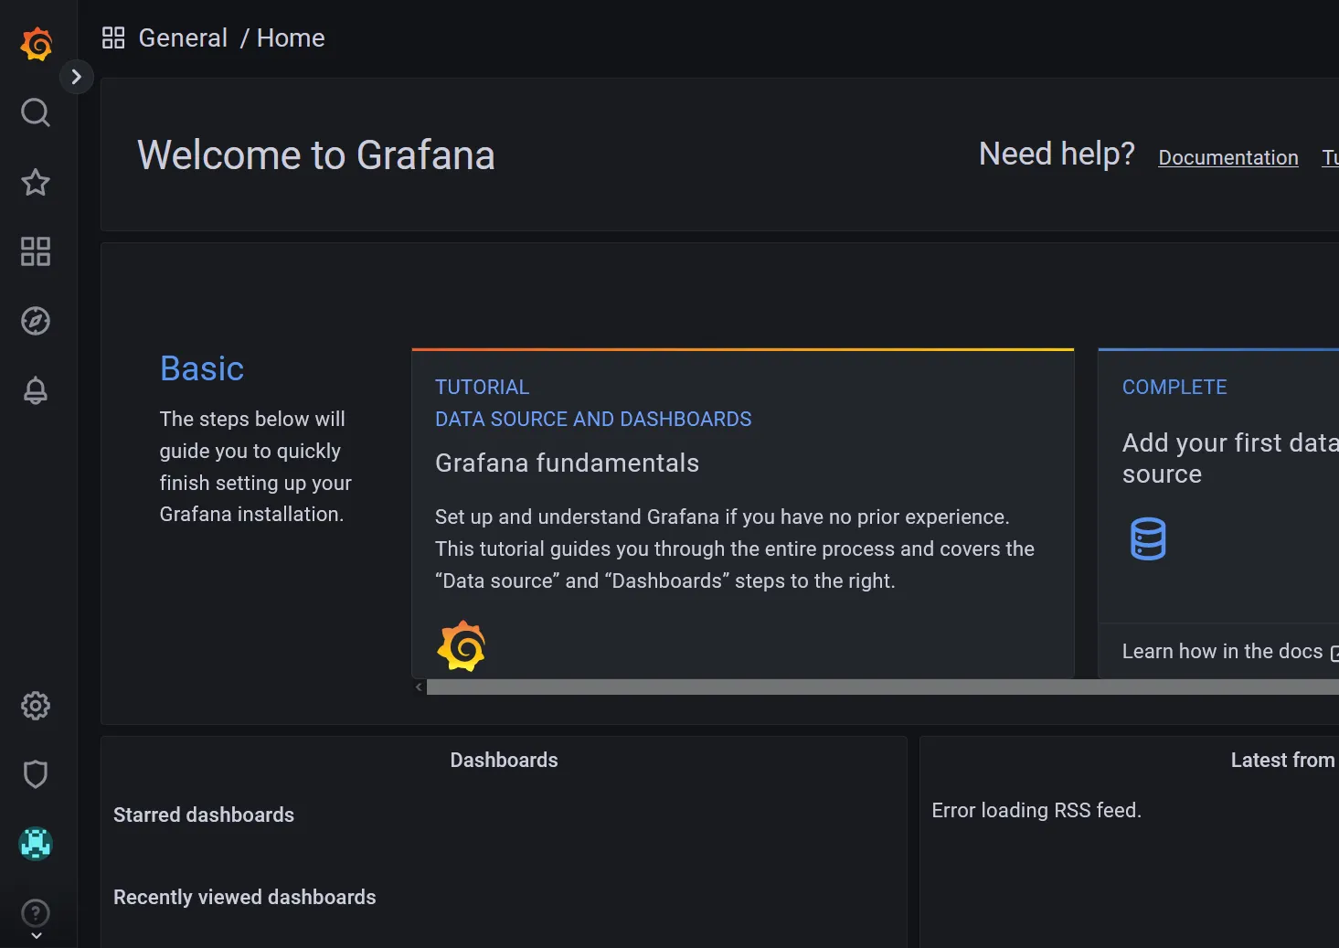Click the COMPLETE label on data source card
1339x948 pixels.
pos(1174,387)
